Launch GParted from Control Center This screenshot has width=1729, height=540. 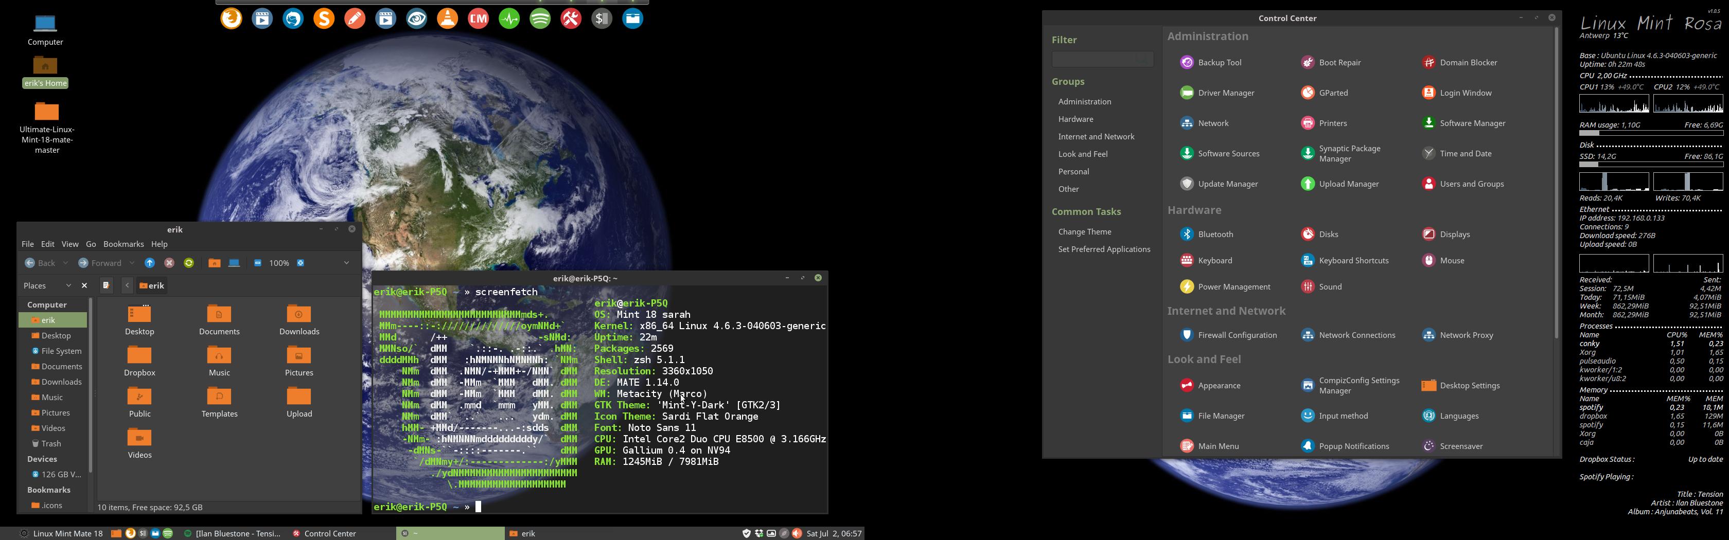click(x=1324, y=93)
